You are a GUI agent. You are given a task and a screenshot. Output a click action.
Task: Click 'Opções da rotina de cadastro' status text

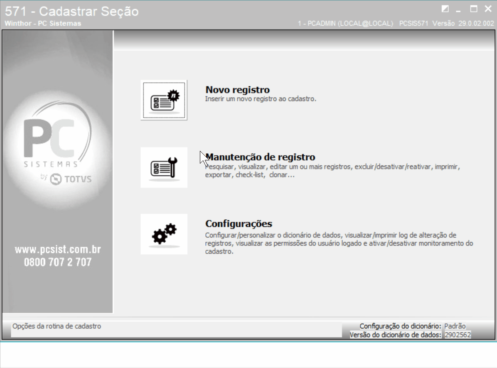pyautogui.click(x=57, y=326)
